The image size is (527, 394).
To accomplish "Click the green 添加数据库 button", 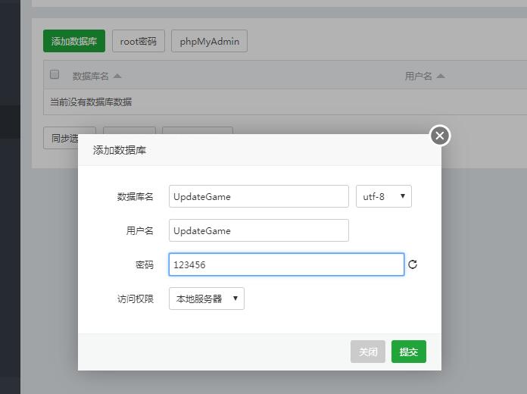I will click(74, 41).
